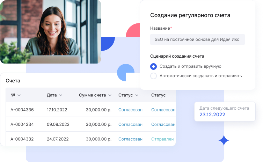Click the second Статус column header
This screenshot has width=263, height=162.
[158, 95]
